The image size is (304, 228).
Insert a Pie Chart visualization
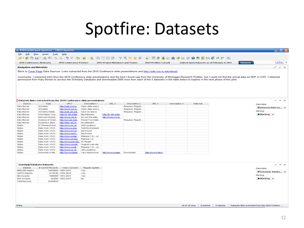[x=178, y=58]
